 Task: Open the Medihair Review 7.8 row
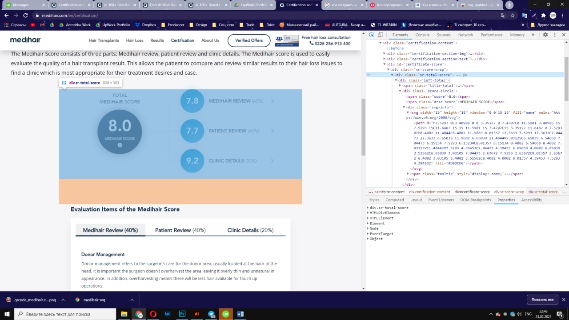228,101
